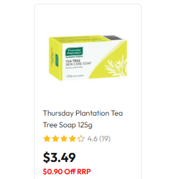Click the empty fifth rating star
This screenshot has height=179, width=179.
point(81,139)
